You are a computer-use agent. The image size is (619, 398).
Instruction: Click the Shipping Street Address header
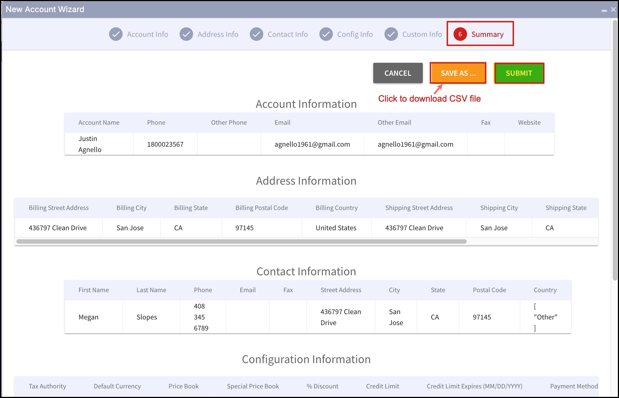click(419, 208)
